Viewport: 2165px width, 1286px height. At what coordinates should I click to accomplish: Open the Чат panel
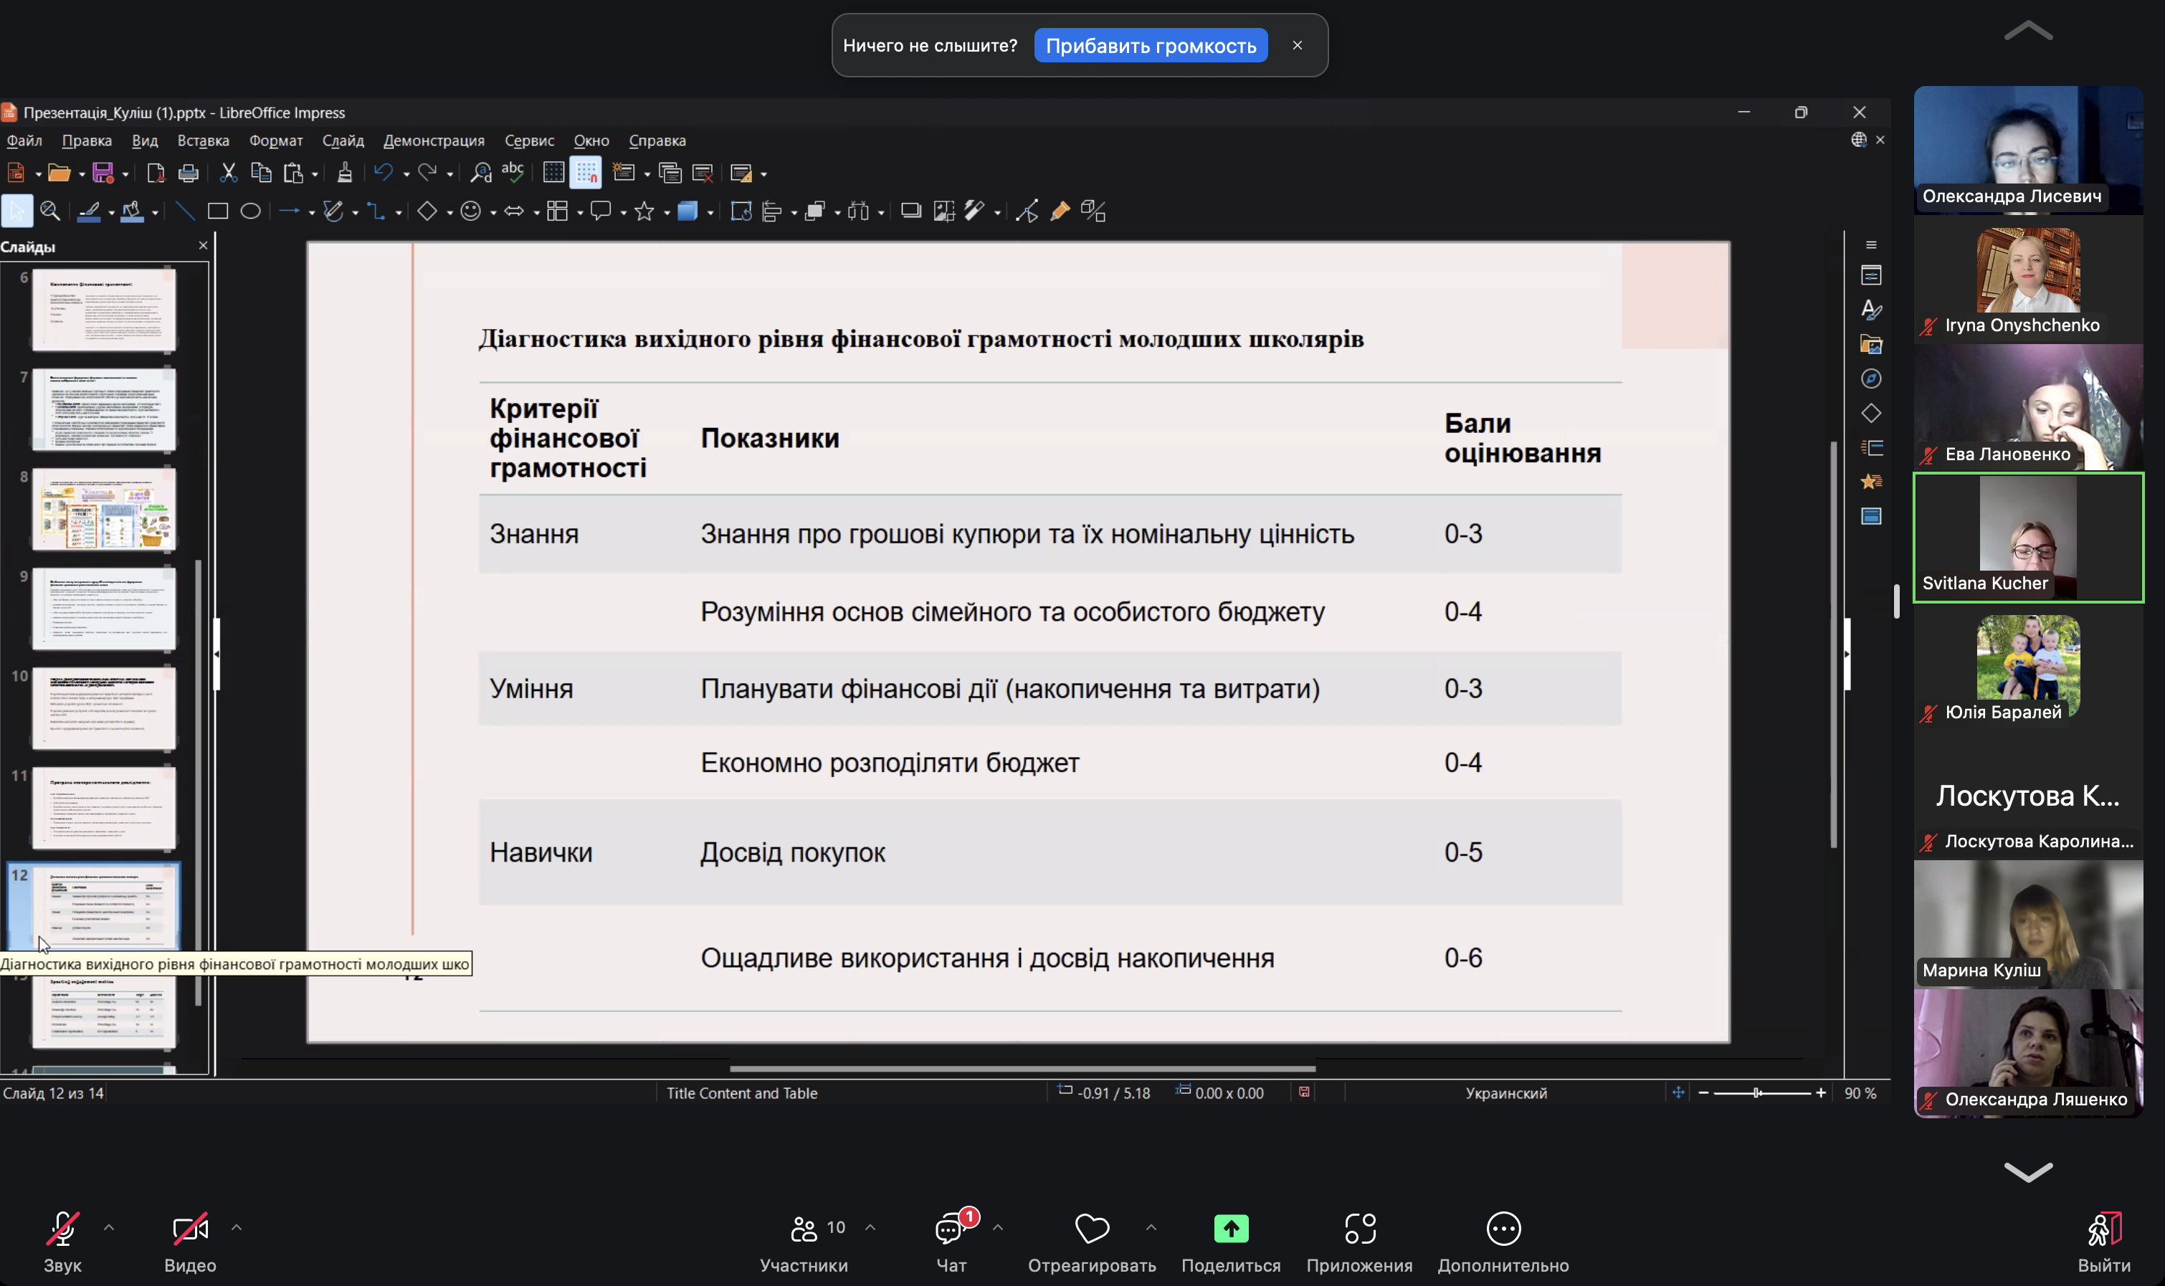pos(951,1242)
